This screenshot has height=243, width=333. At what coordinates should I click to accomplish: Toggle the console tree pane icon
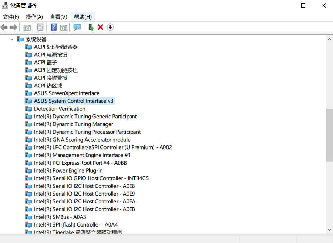[27, 27]
